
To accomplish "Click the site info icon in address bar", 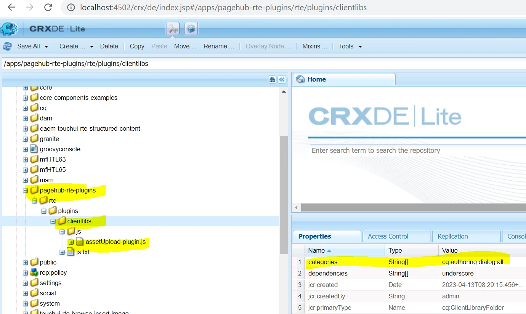I will (x=71, y=7).
